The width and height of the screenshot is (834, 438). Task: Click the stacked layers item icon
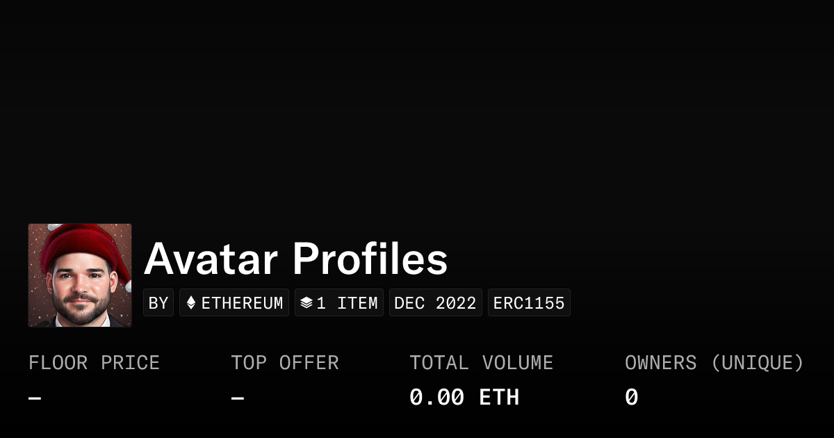click(x=306, y=303)
